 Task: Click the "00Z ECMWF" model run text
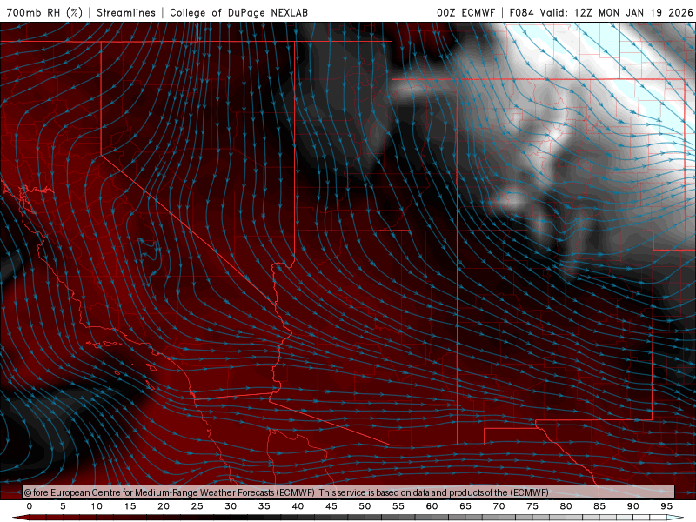(x=465, y=12)
